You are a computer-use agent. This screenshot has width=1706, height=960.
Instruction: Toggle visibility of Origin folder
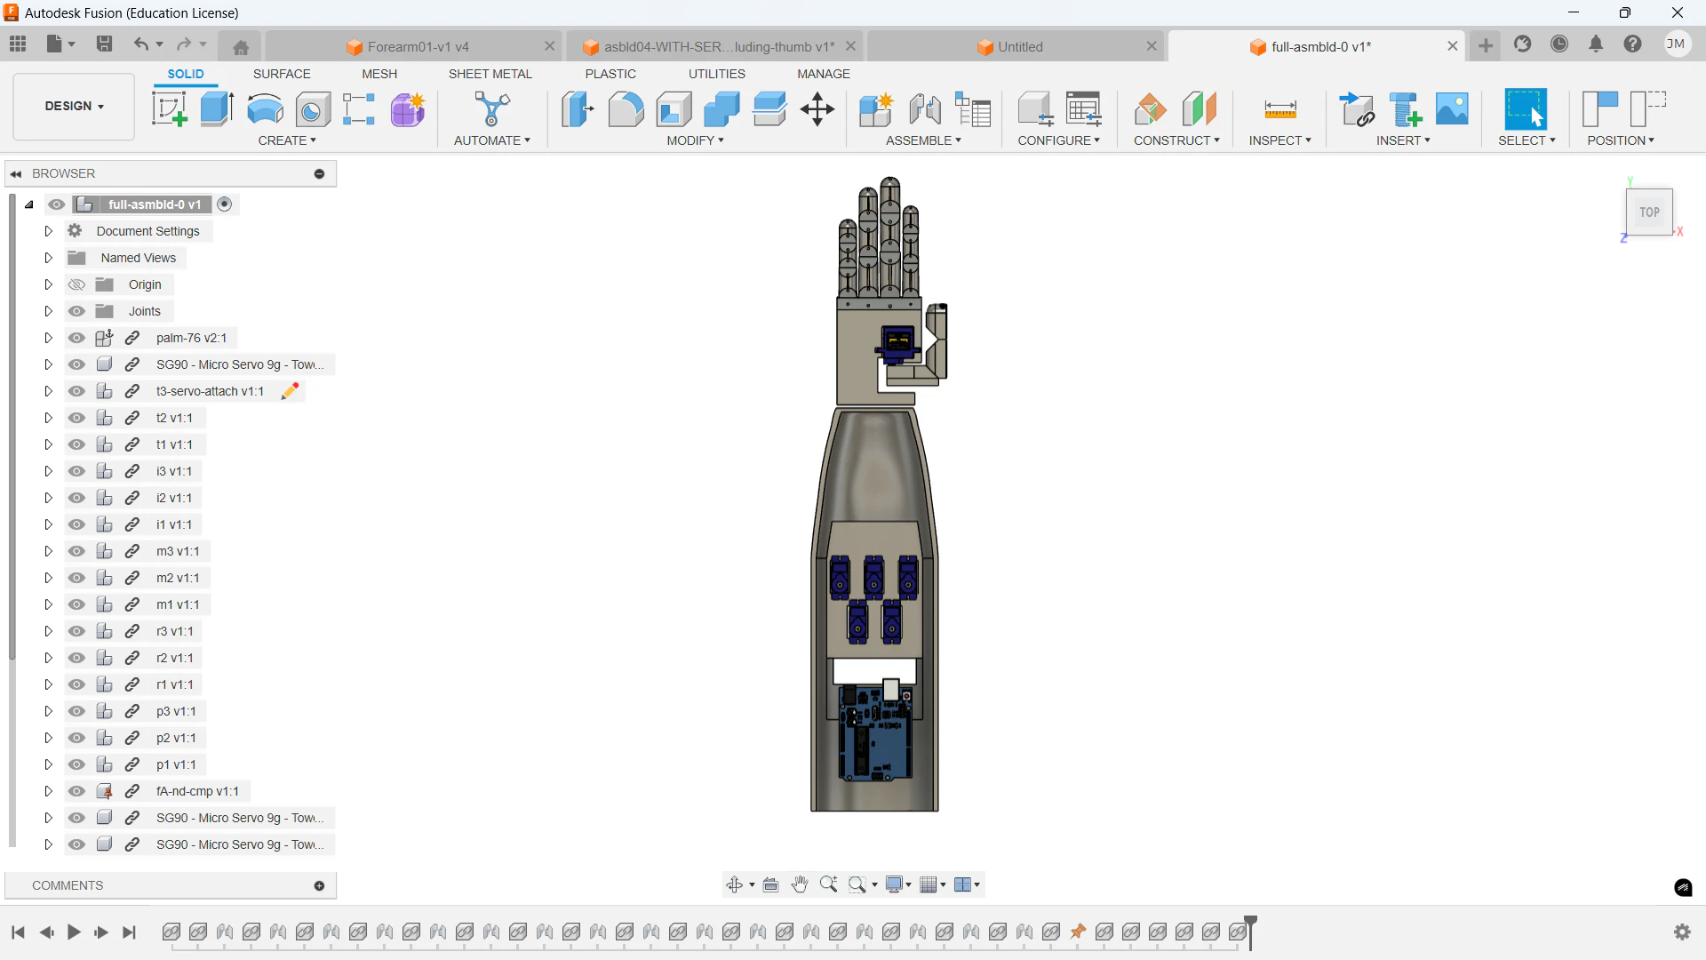pyautogui.click(x=77, y=284)
